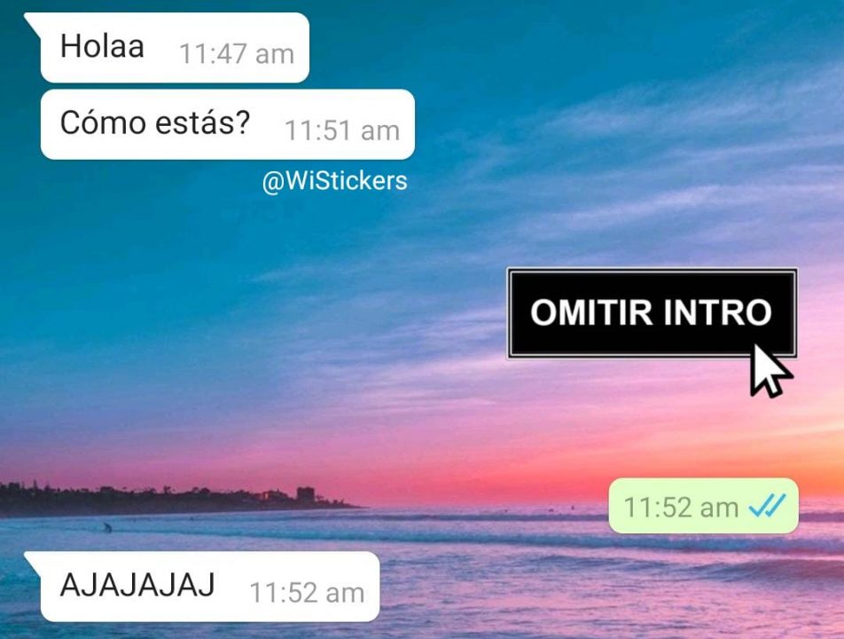Click the word OMITIR in the black button

pos(591,312)
